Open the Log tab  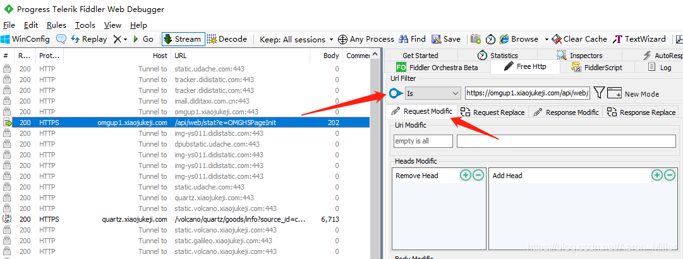coord(659,67)
